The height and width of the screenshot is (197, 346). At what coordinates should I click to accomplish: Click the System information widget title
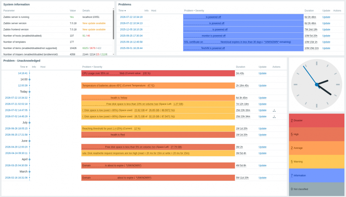pyautogui.click(x=17, y=4)
